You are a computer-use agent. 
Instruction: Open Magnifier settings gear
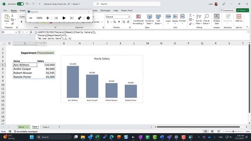pos(88,18)
